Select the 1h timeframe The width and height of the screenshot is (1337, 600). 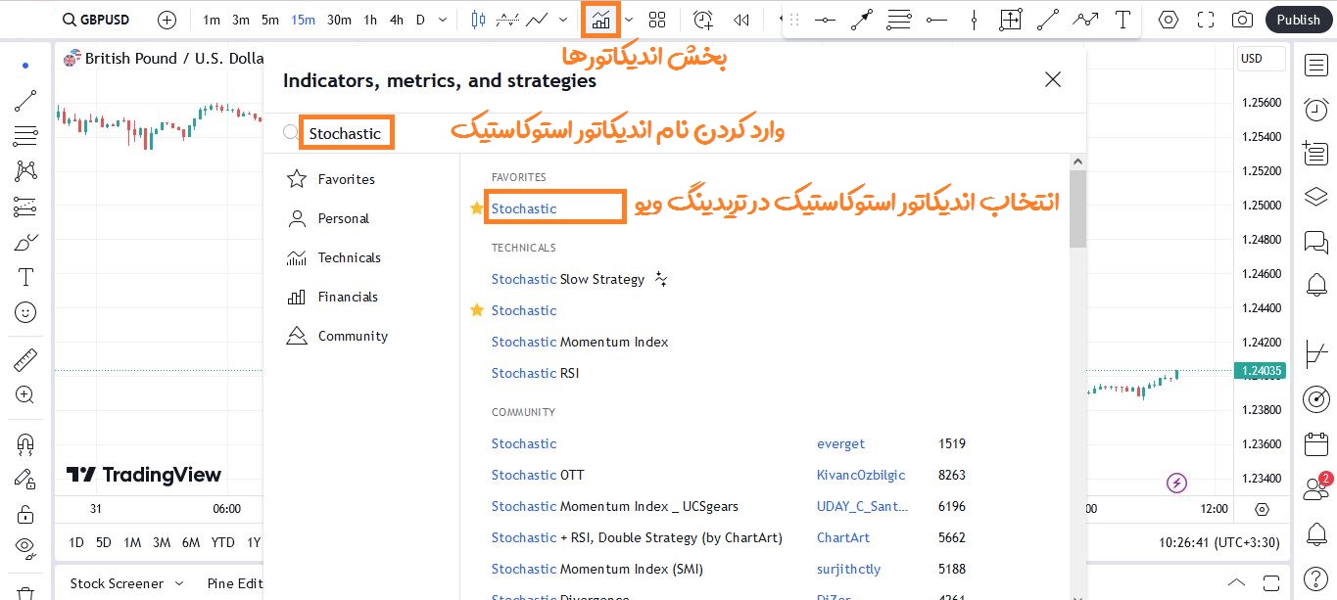coord(370,20)
